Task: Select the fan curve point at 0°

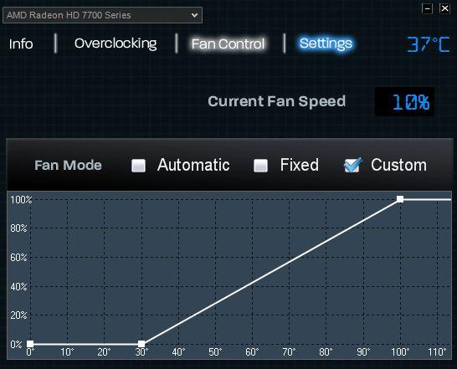Action: pyautogui.click(x=30, y=344)
